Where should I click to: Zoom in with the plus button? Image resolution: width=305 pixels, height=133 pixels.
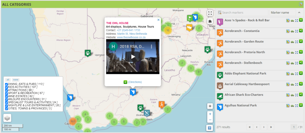coord(210,114)
